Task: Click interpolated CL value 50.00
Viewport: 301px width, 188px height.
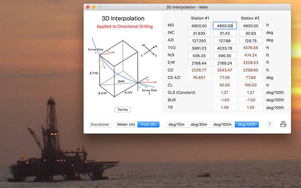Action: (225, 85)
